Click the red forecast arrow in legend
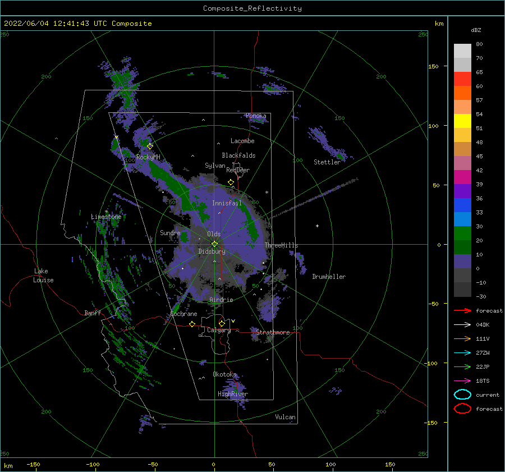The width and height of the screenshot is (505, 472). [462, 310]
